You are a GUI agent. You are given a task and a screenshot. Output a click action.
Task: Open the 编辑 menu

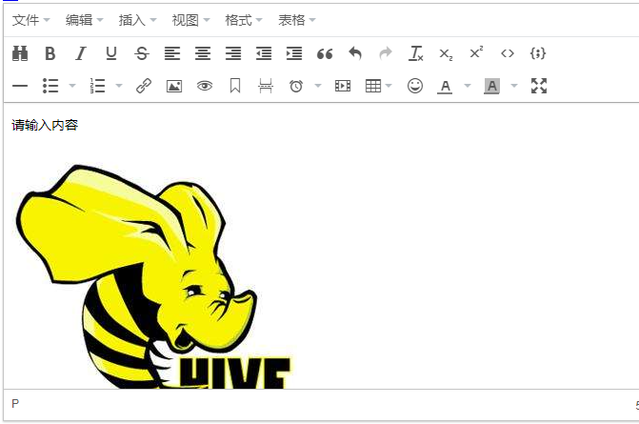pos(85,20)
